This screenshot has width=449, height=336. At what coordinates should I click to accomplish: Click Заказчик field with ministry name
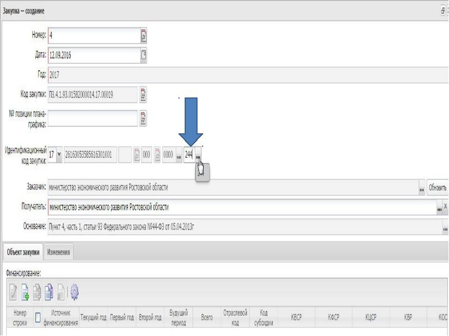coord(233,188)
